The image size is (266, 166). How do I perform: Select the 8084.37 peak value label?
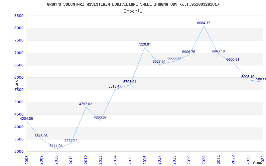pyautogui.click(x=203, y=23)
